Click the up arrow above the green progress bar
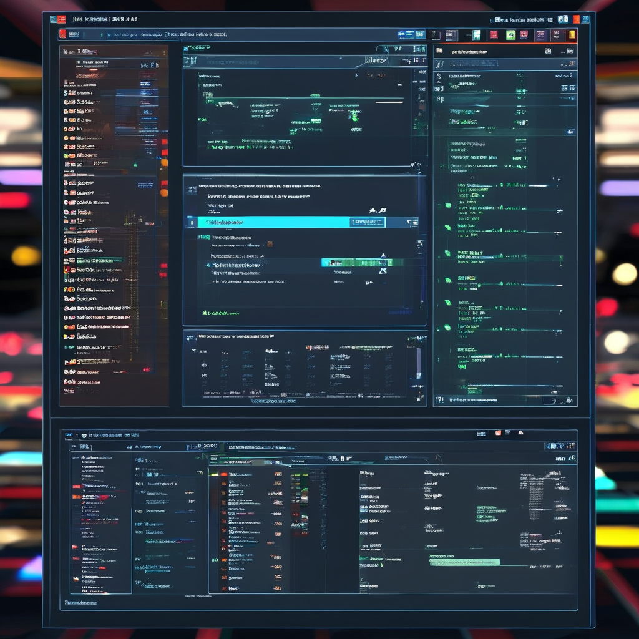Viewport: 639px width, 639px height. pyautogui.click(x=383, y=256)
